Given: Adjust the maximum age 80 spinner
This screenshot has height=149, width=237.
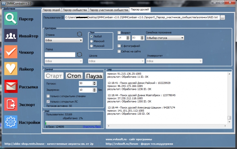Looking at the screenshot, I should click(142, 38).
